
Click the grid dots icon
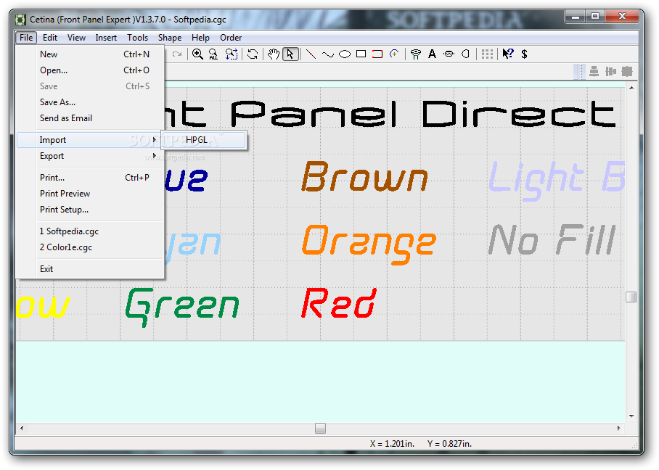coord(487,54)
